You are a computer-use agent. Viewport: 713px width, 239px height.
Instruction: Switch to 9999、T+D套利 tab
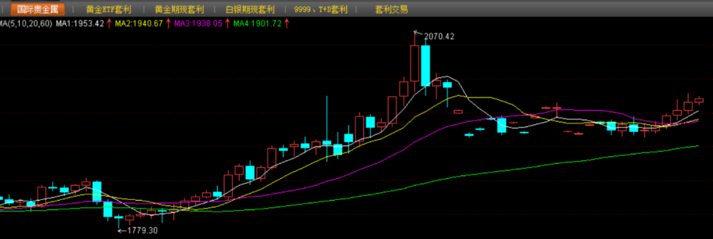tap(321, 9)
